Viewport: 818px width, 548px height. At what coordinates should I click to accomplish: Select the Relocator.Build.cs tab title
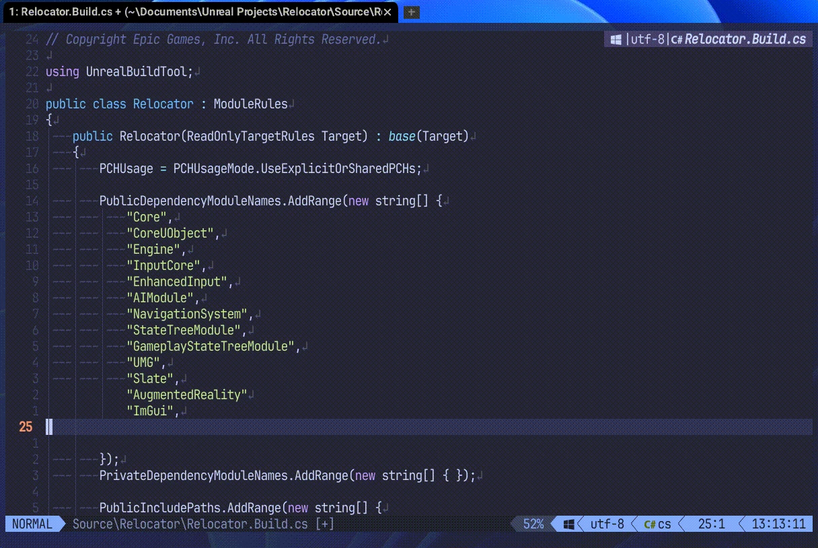click(x=194, y=11)
